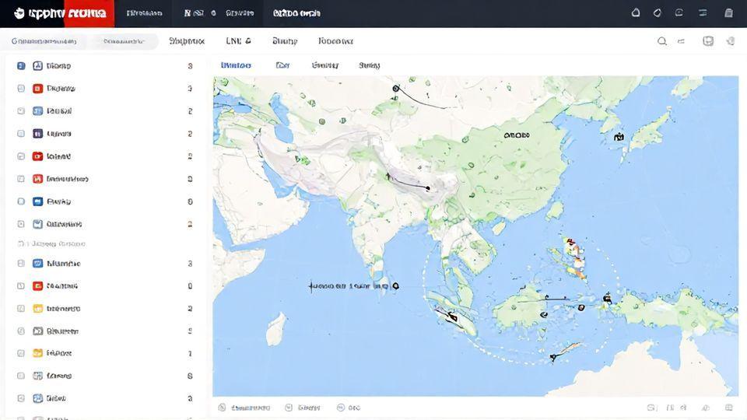This screenshot has width=747, height=420.
Task: Uncheck the blue checked box in the first sidebar row
Action: point(21,66)
